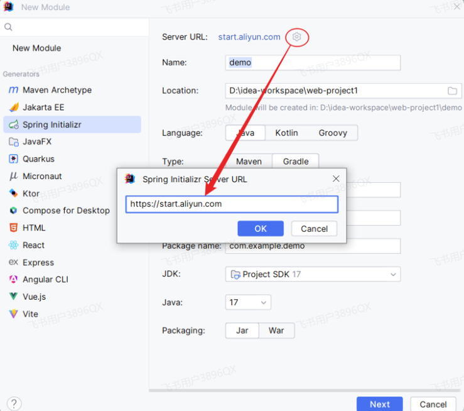Select the Quarkus generator

coord(72,159)
